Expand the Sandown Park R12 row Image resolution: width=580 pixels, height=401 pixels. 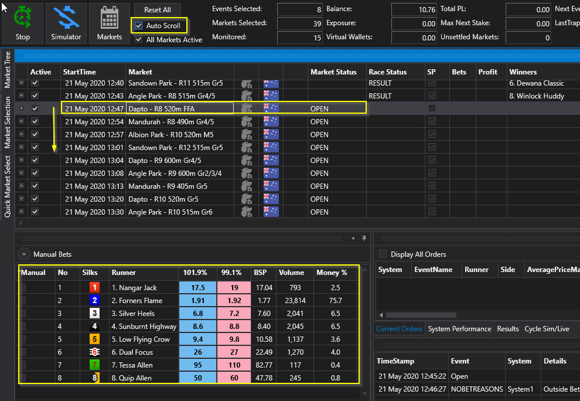22,147
